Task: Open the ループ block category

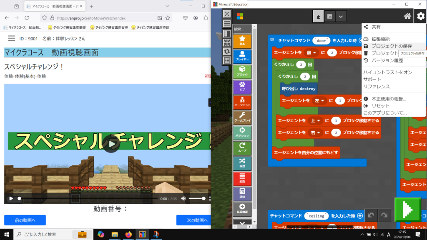Action: click(242, 148)
